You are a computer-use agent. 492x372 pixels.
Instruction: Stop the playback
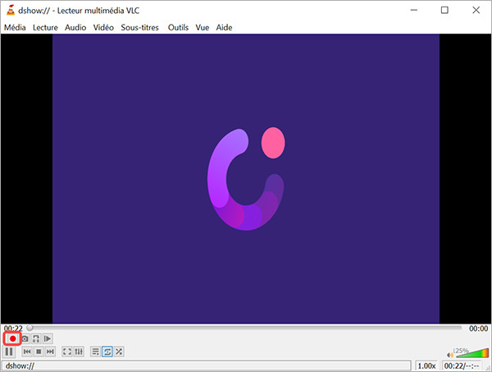click(39, 352)
